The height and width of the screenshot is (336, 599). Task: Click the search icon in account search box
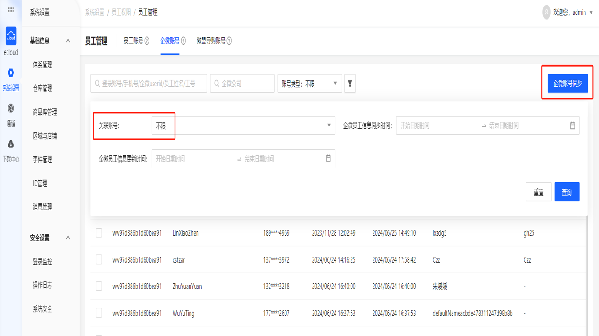pos(98,84)
